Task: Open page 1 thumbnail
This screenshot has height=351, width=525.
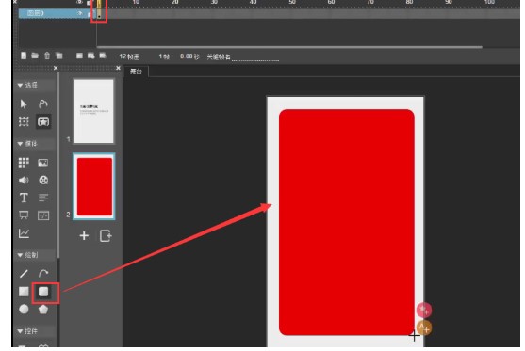Action: [93, 111]
